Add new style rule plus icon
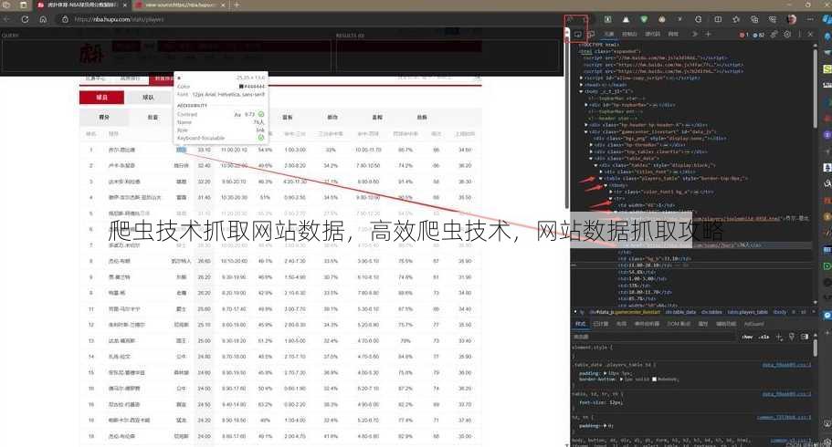832x447 pixels. pyautogui.click(x=779, y=337)
